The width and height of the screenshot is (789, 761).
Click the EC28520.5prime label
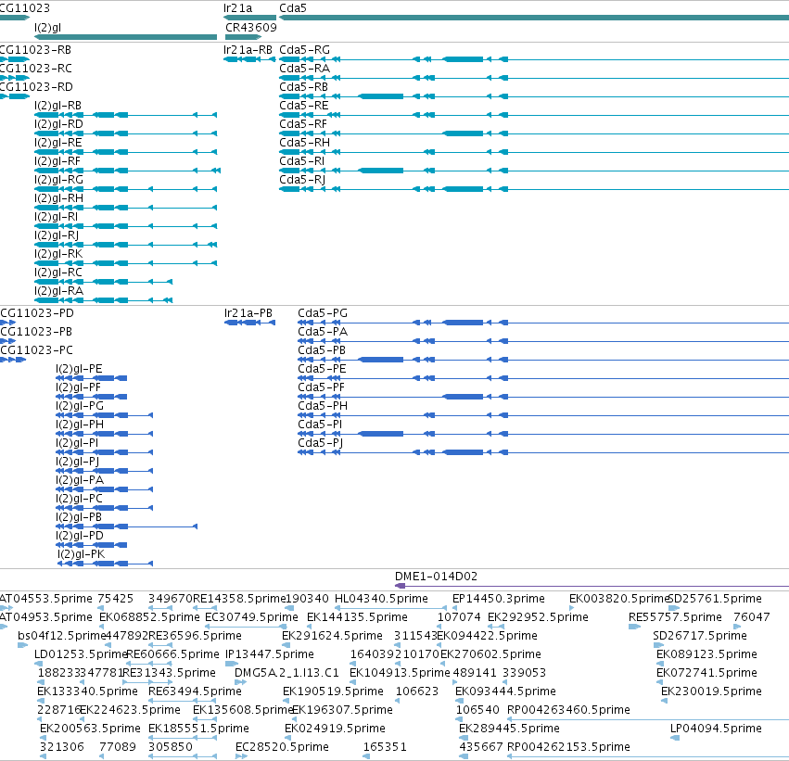(x=282, y=747)
